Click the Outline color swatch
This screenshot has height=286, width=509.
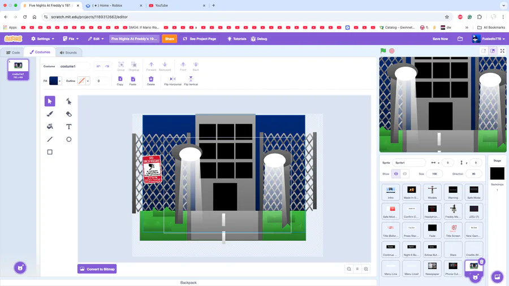(81, 81)
